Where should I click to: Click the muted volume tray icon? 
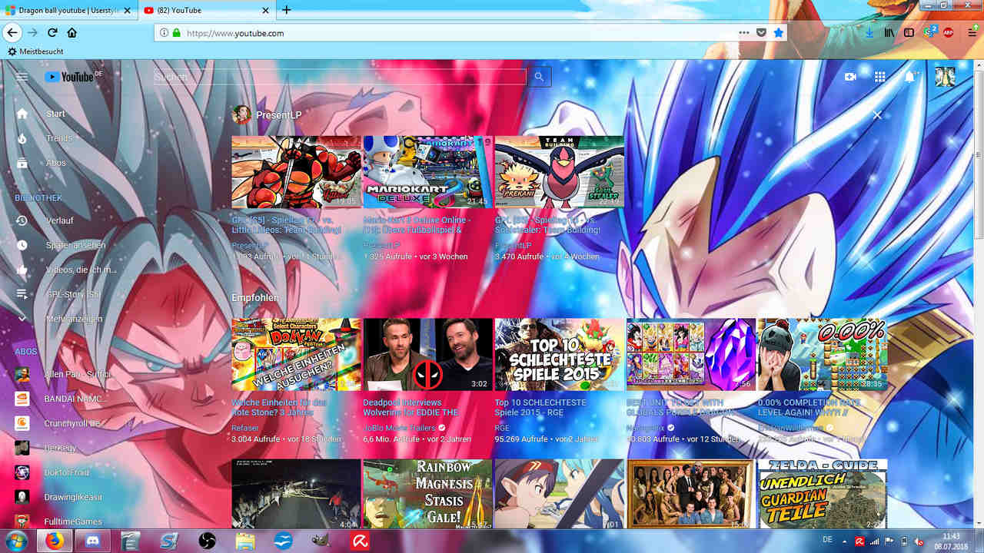point(918,541)
